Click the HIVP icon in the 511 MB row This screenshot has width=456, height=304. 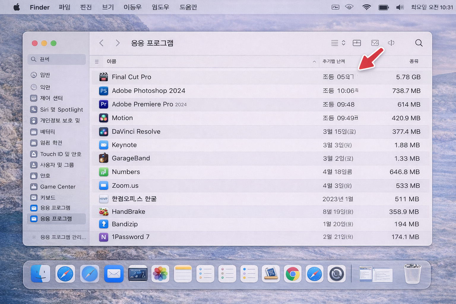pyautogui.click(x=104, y=199)
